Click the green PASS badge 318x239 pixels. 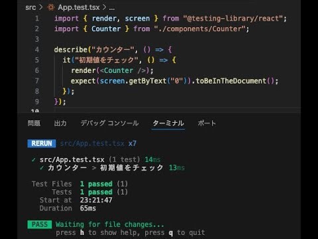coord(40,224)
